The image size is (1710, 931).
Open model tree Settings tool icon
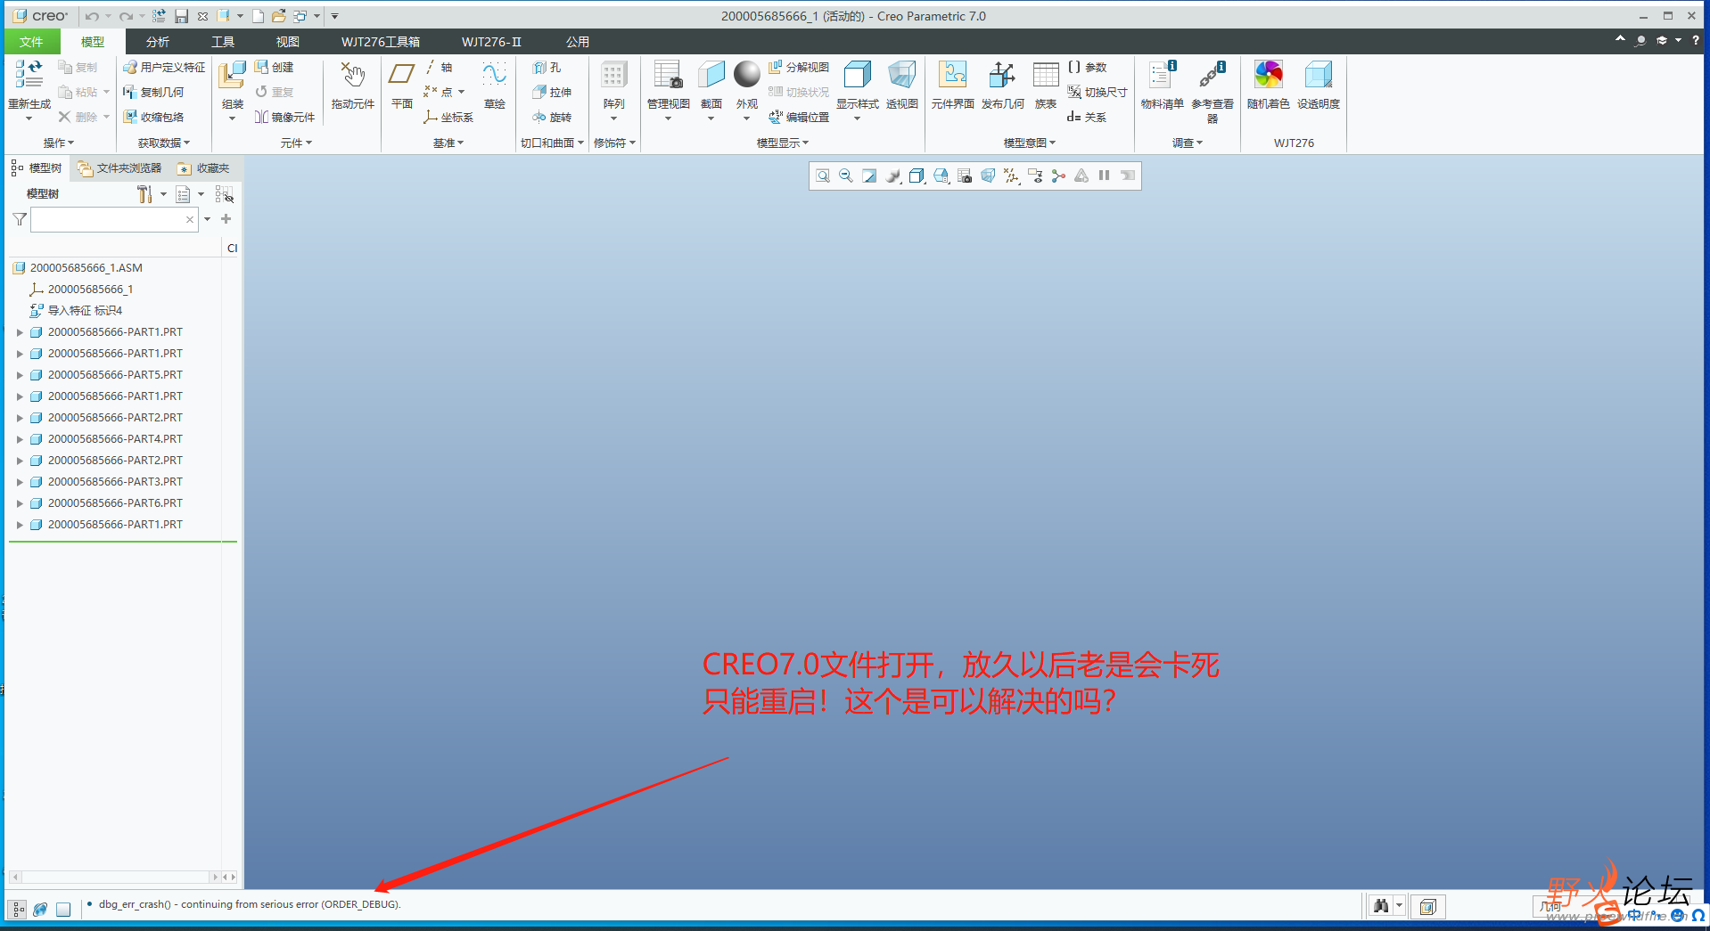pyautogui.click(x=144, y=193)
